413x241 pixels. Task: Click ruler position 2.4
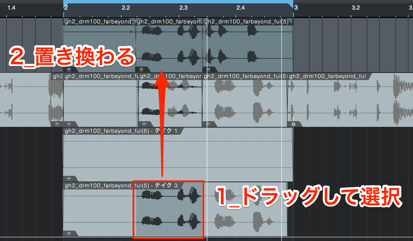tap(240, 7)
